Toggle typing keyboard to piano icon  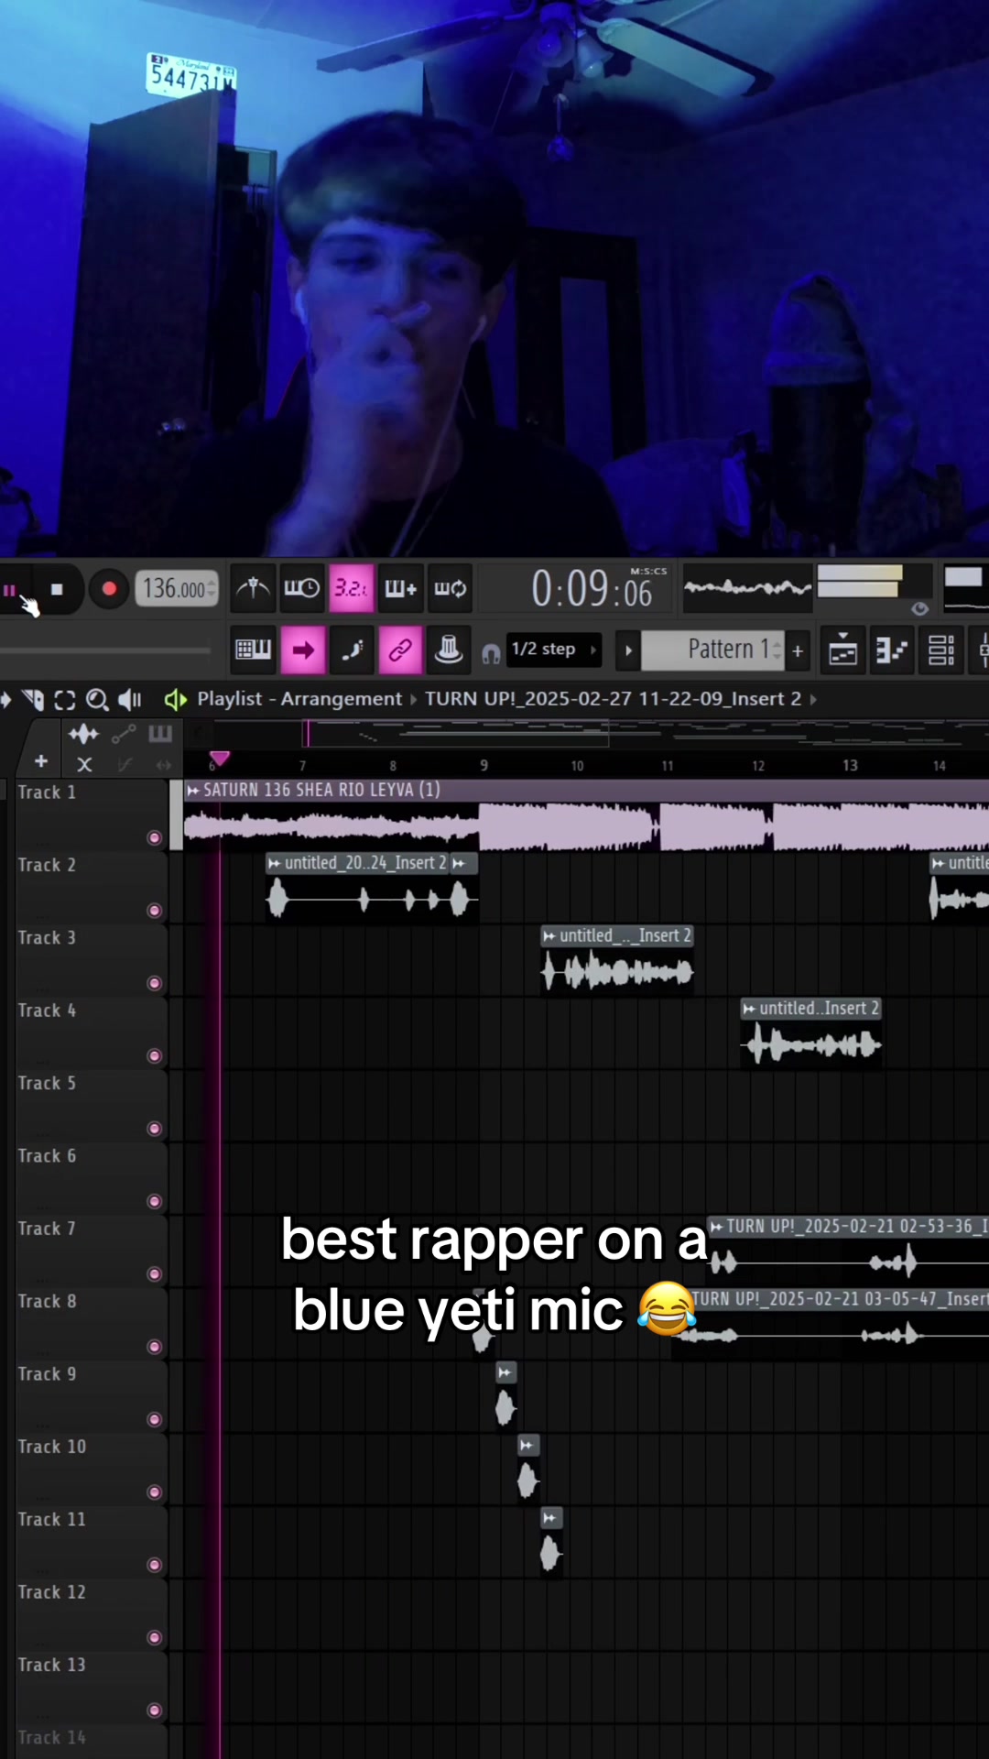click(254, 650)
